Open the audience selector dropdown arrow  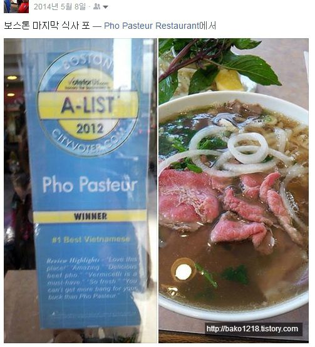coord(105,7)
